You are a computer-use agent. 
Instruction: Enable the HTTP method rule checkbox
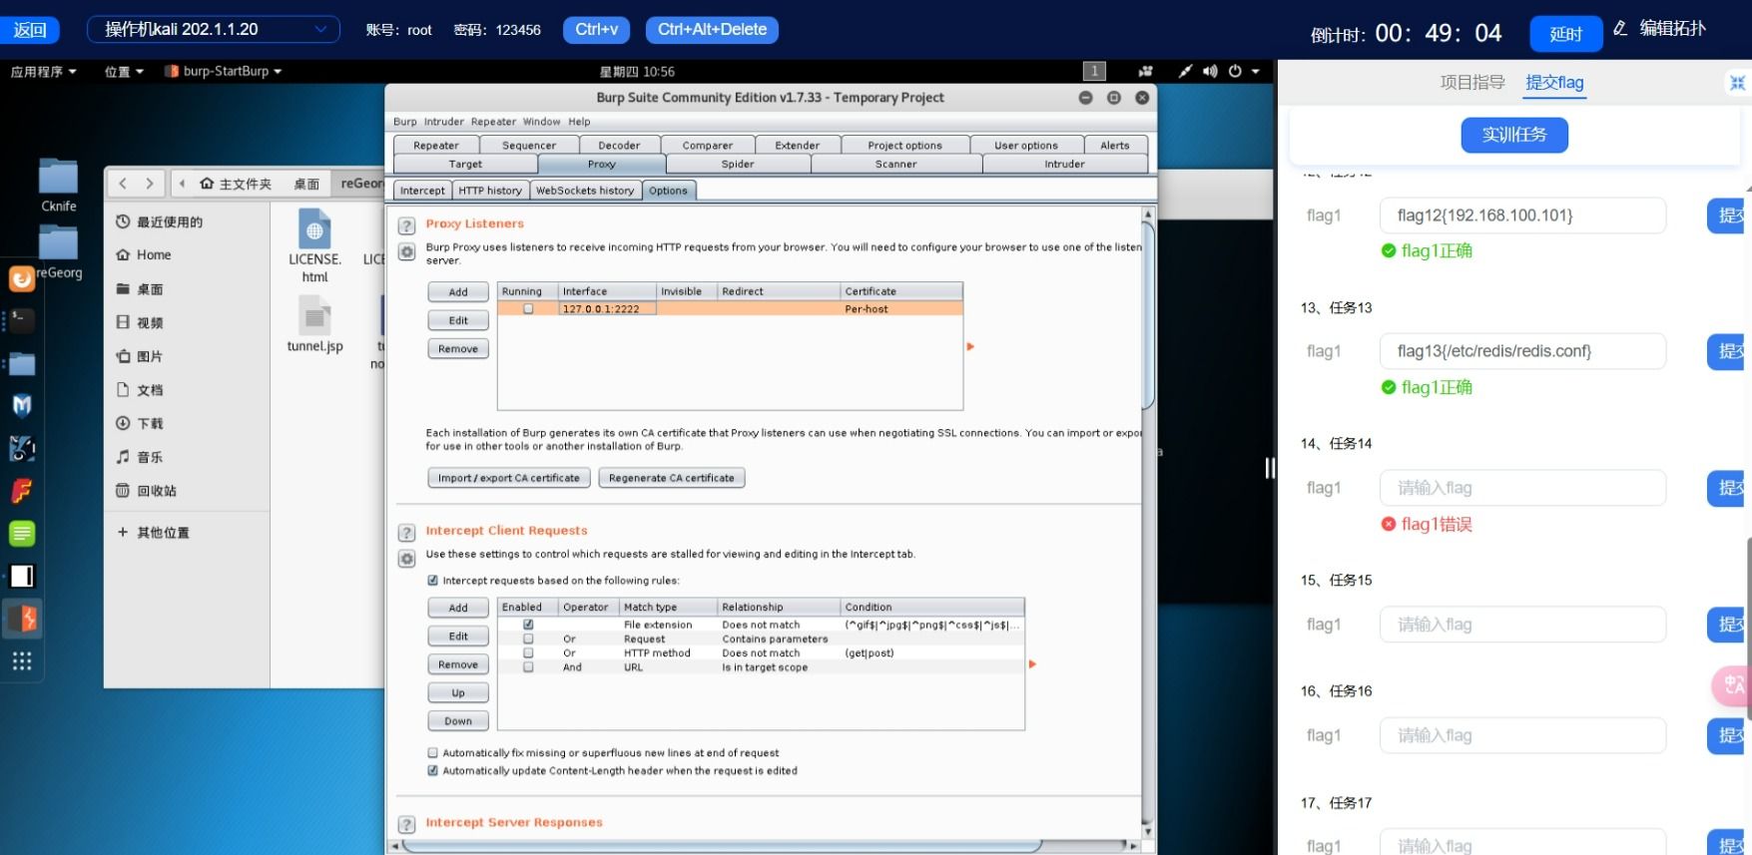528,652
